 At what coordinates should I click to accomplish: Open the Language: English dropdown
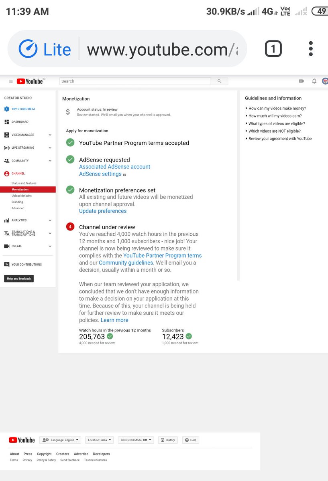(x=60, y=440)
